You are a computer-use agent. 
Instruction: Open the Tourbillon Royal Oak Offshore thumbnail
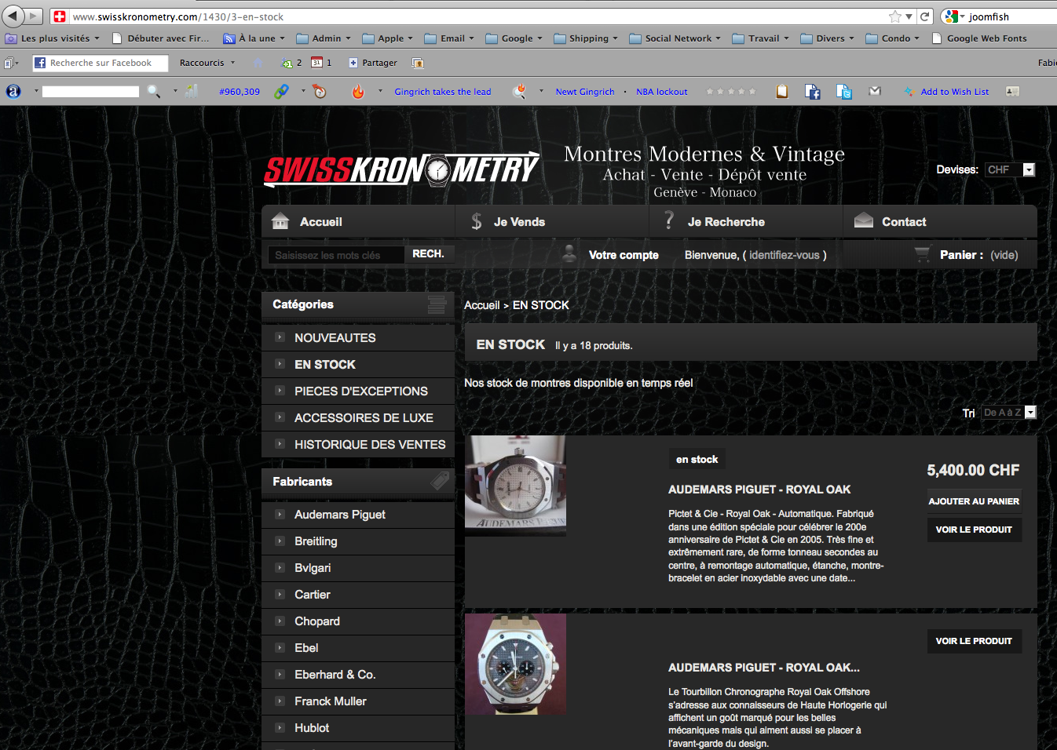[515, 664]
